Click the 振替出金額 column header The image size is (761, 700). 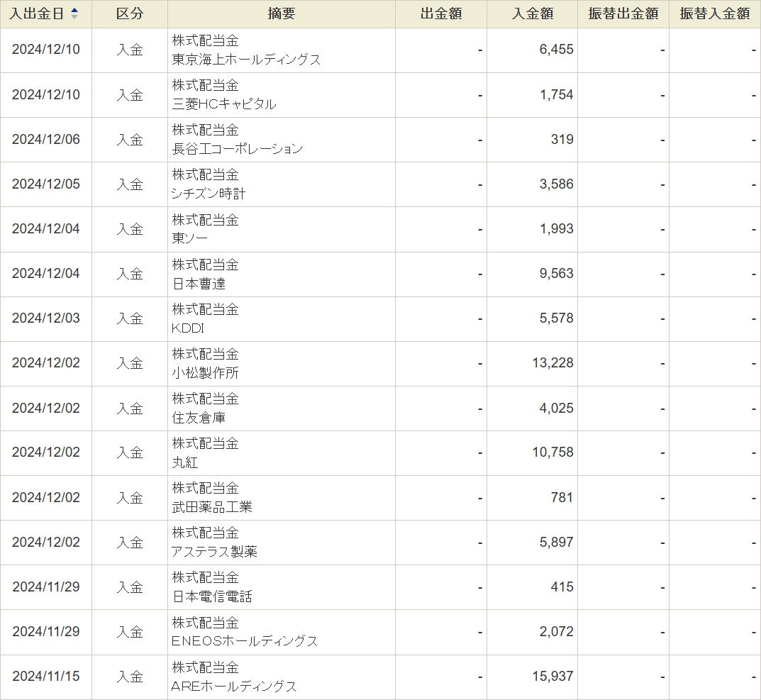623,13
